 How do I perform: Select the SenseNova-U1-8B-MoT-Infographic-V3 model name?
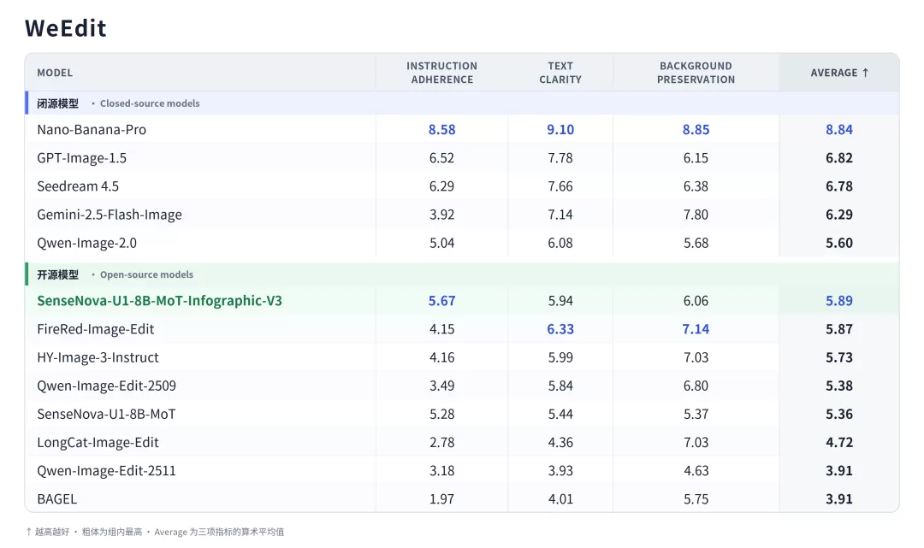coord(159,300)
